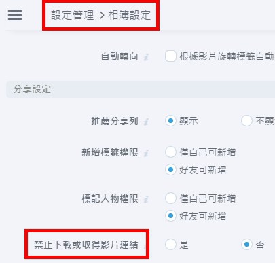This screenshot has height=263, width=275.
Task: Select 不顯示 radio for 推薦分享列
Action: point(246,121)
